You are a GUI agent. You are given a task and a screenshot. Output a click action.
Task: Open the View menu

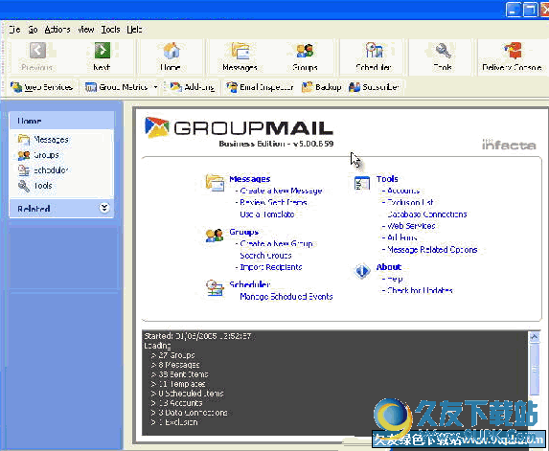(86, 30)
